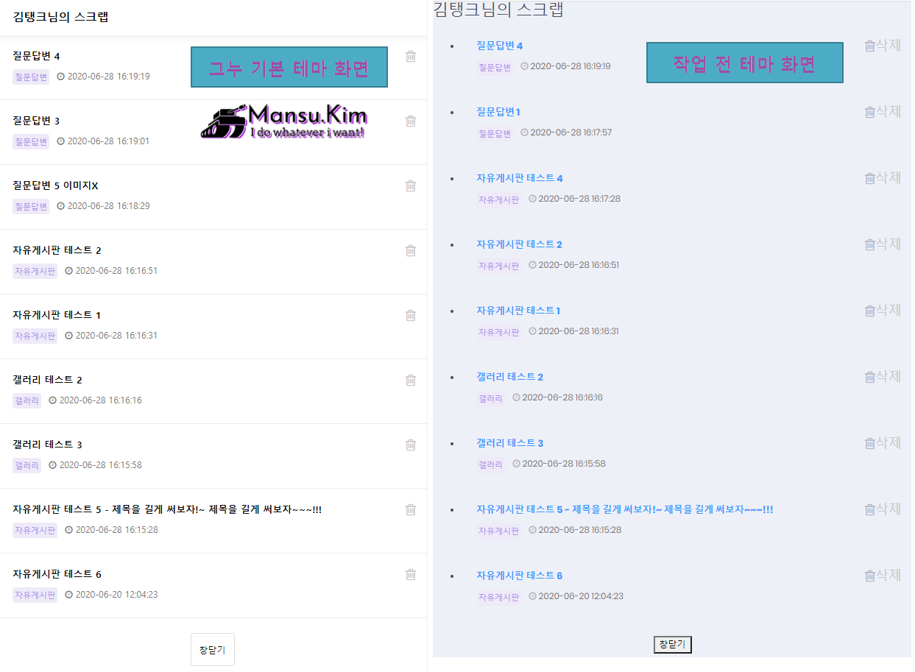Click 갤러리 tag under left 갤러리 테스트 3
The height and width of the screenshot is (672, 915).
[x=27, y=466]
